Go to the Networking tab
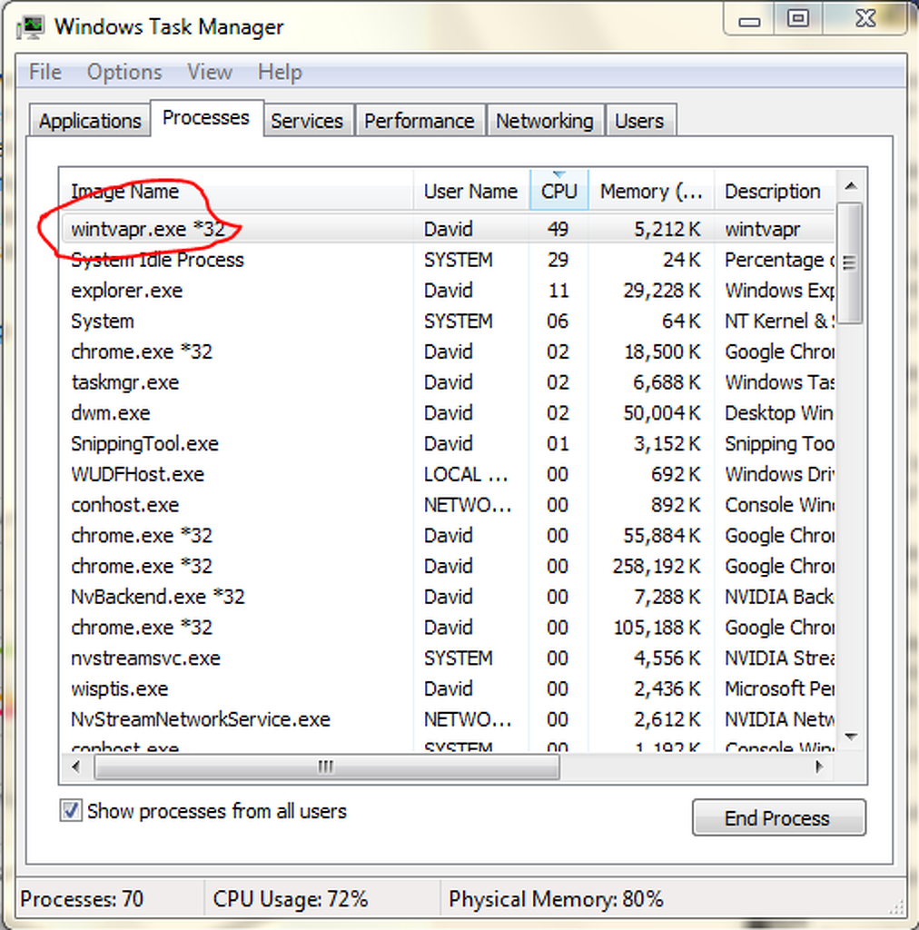Screen dimensions: 919x930 (545, 121)
